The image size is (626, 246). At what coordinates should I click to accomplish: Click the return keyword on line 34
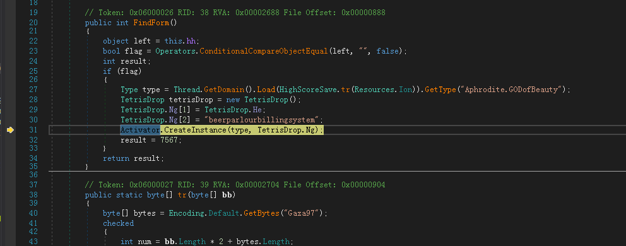tap(116, 158)
